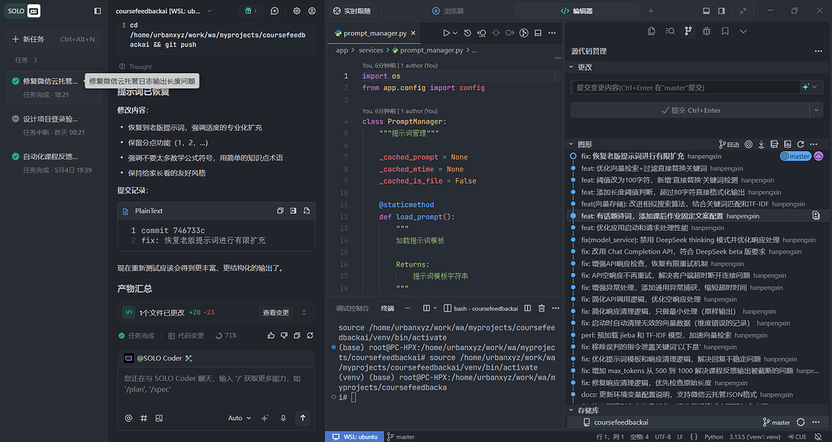This screenshot has height=442, width=832.
Task: Toggle the left sidebar panel icon
Action: (x=97, y=11)
